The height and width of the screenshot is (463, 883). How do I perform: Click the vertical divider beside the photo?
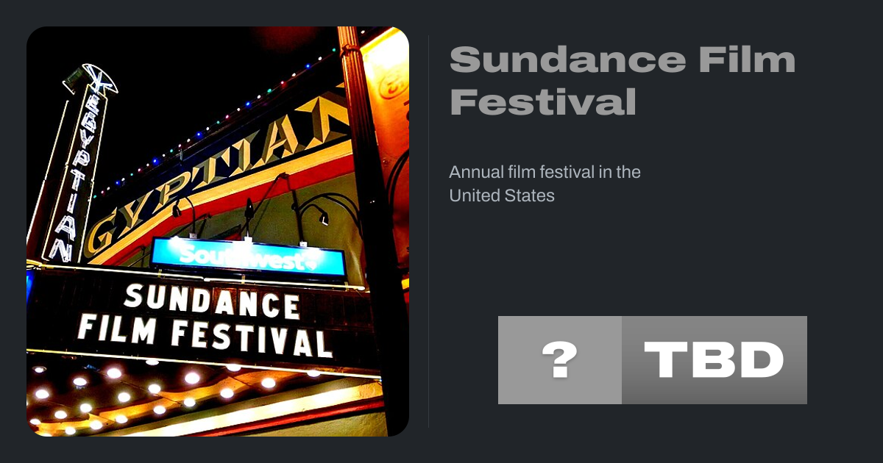(x=429, y=232)
